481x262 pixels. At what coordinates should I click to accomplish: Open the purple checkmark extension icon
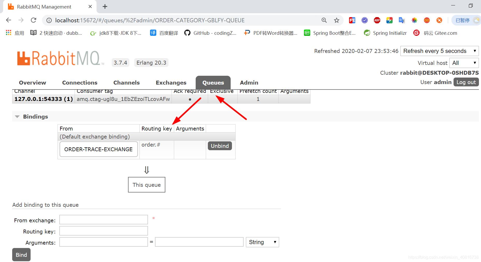click(365, 20)
